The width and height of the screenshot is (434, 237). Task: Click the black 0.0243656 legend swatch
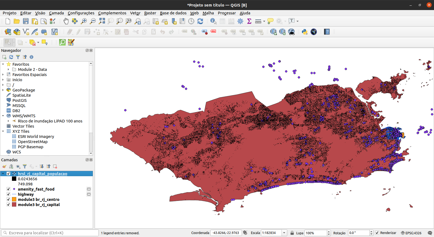(14, 179)
